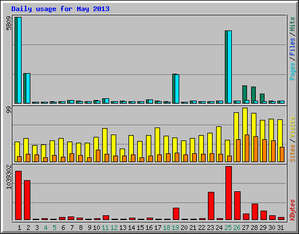This screenshot has width=299, height=234.
Task: Click the Files legend label
Action: coord(293,47)
